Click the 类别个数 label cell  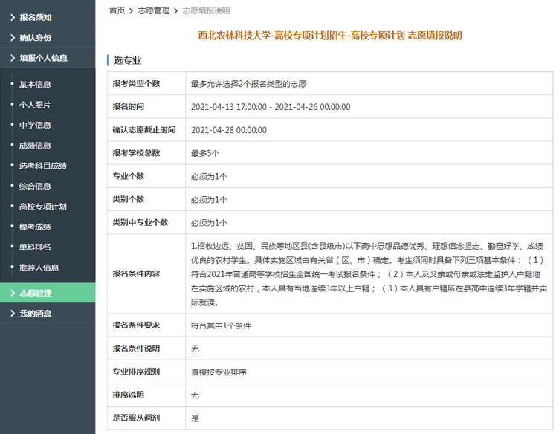click(x=146, y=199)
